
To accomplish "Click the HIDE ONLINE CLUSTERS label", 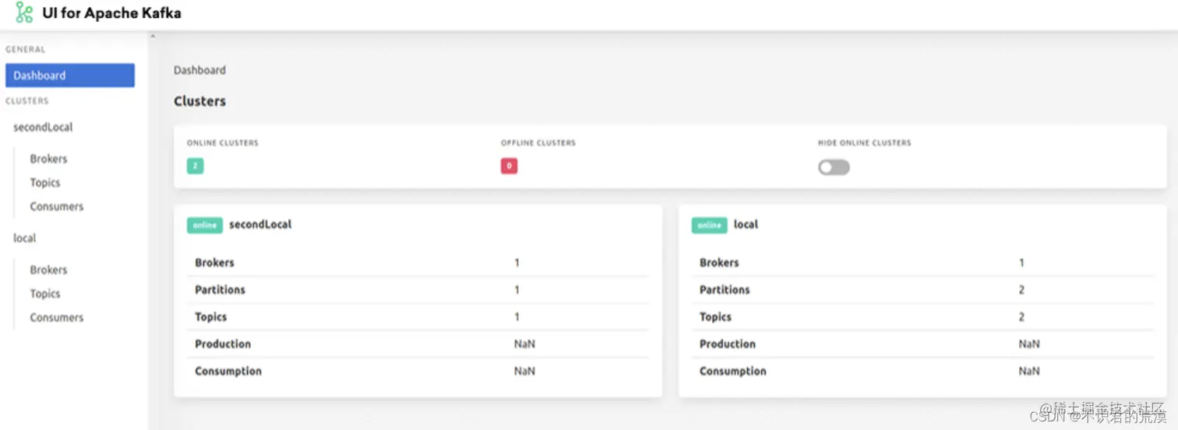I will coord(864,143).
